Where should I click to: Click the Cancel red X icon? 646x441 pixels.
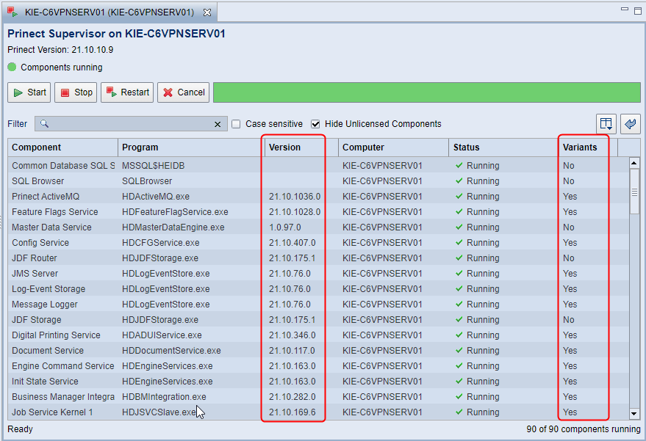click(x=168, y=92)
